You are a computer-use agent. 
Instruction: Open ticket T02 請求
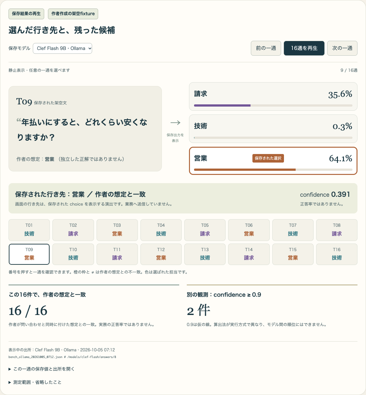click(x=73, y=230)
